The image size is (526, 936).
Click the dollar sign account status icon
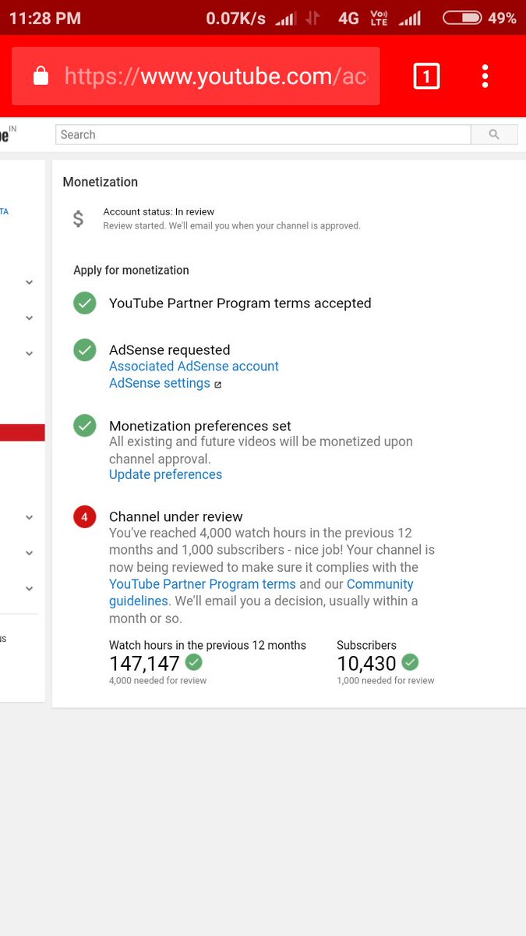(x=78, y=219)
